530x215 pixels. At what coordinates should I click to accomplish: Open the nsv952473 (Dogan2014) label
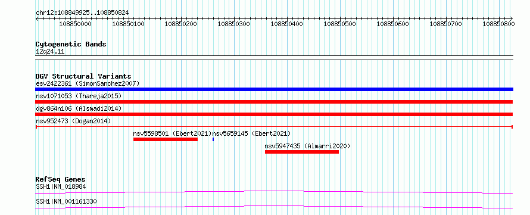tap(73, 121)
